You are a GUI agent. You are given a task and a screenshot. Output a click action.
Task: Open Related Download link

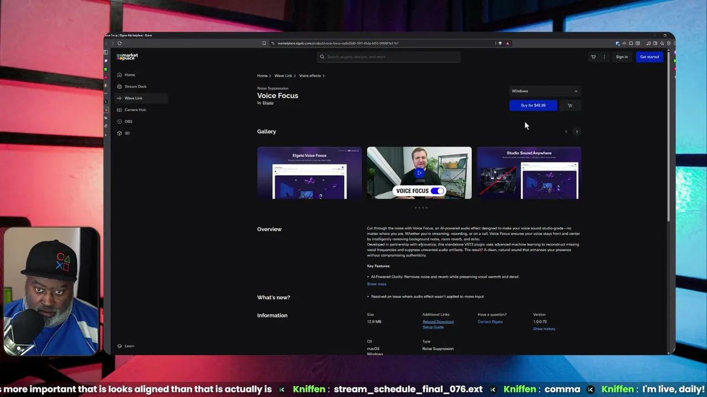click(x=438, y=321)
